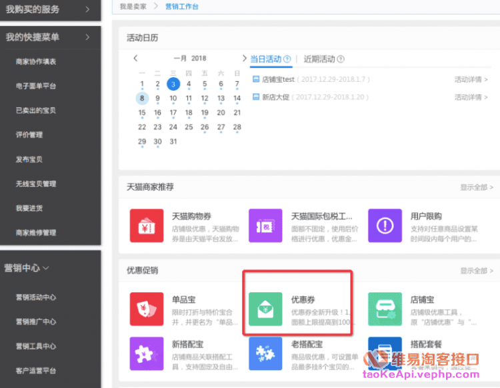Click 营销工作台 breadcrumb link
Screen dimensions: 500x388
pyautogui.click(x=182, y=7)
